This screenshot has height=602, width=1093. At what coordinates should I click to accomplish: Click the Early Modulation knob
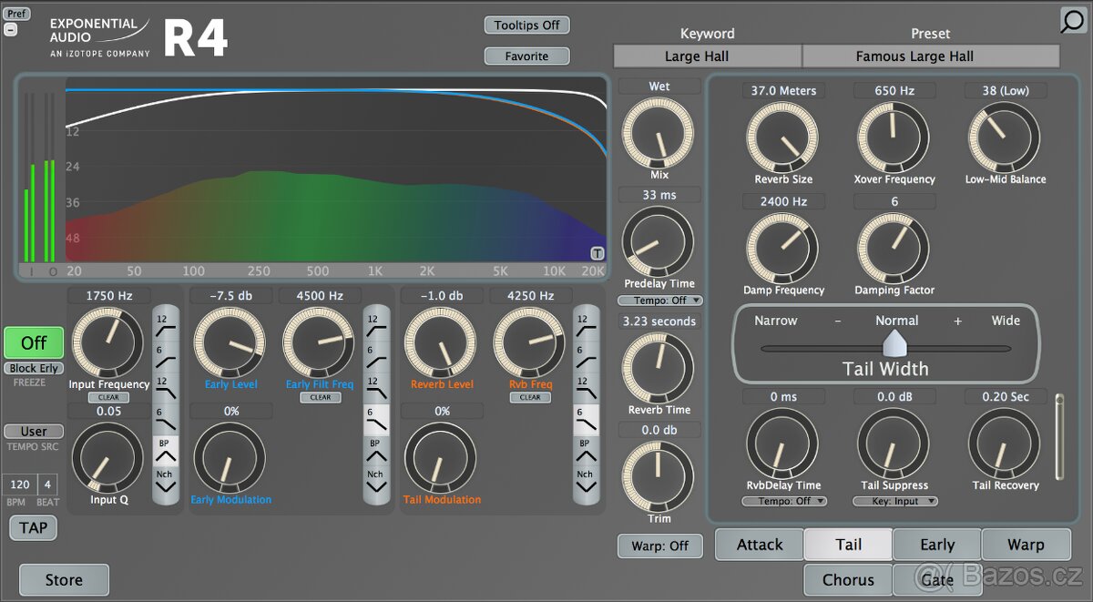click(x=230, y=458)
